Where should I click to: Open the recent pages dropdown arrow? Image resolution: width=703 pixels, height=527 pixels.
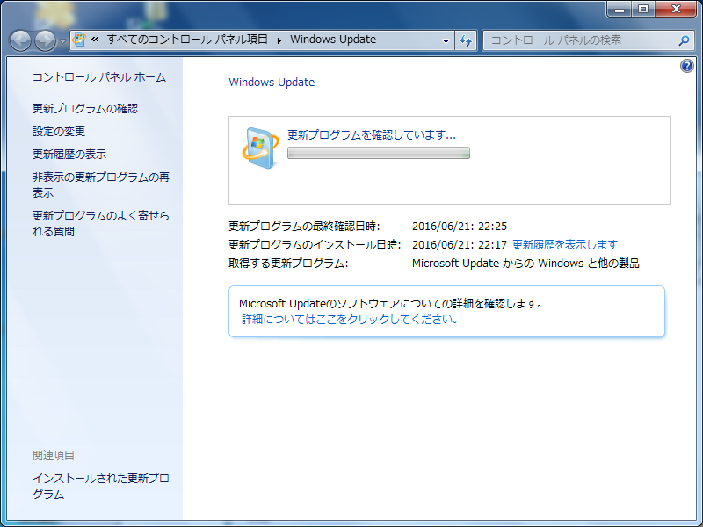(x=62, y=40)
